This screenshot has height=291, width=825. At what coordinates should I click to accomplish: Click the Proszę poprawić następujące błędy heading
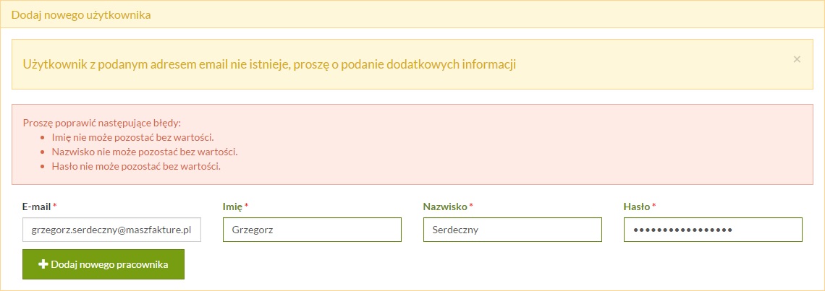coord(102,123)
